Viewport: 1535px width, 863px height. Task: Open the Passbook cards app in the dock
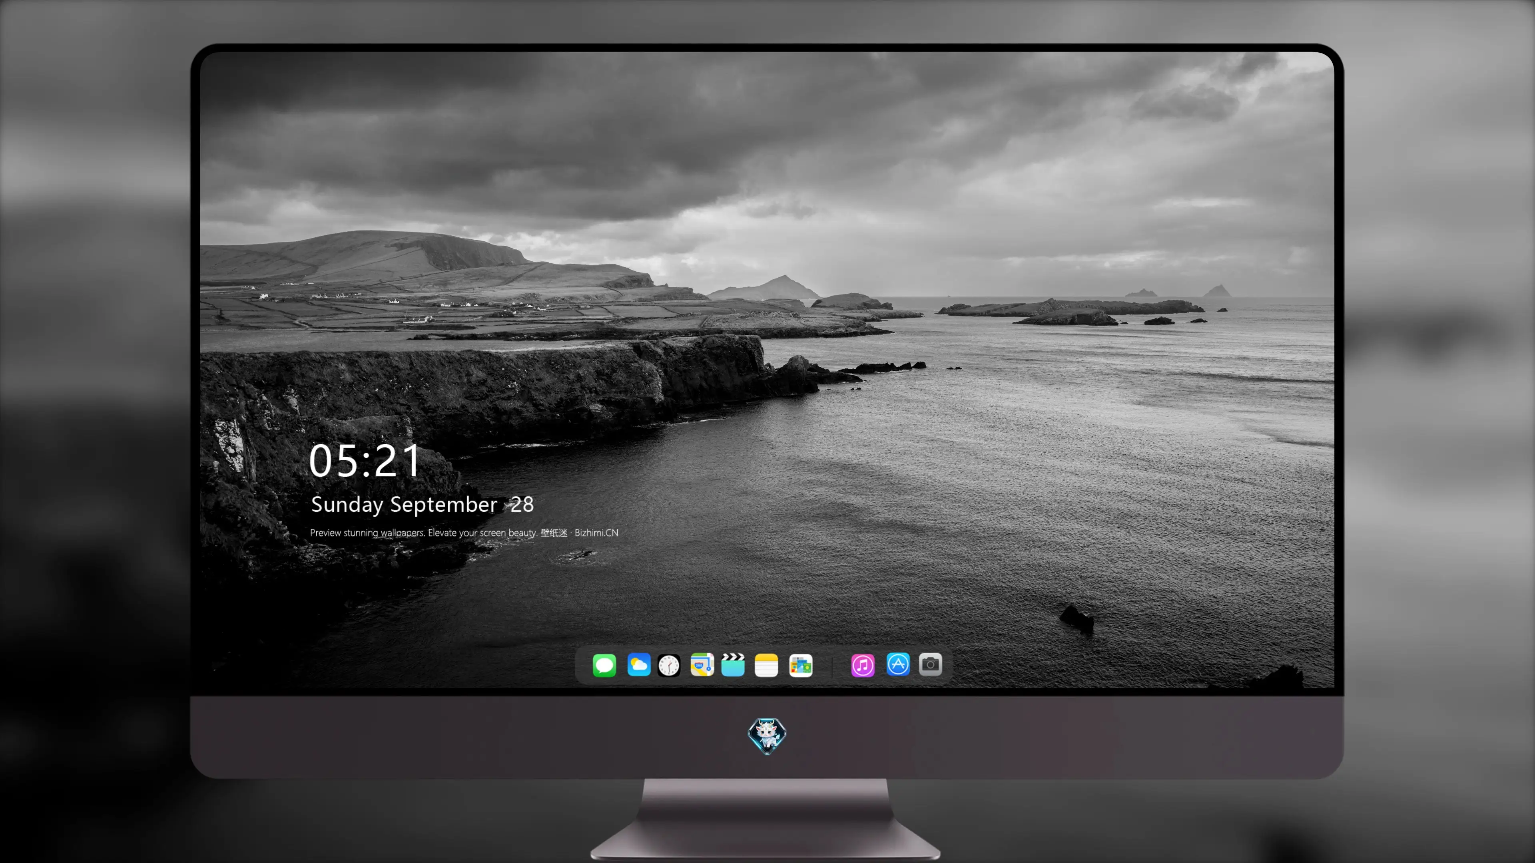tap(801, 665)
